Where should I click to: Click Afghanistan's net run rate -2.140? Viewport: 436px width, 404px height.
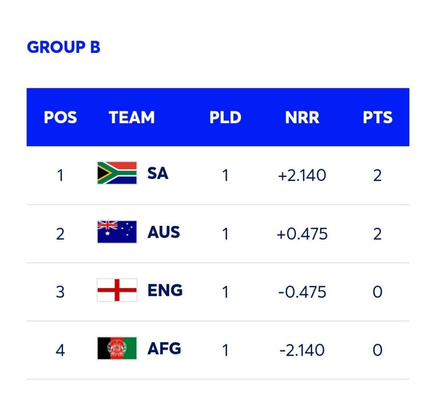click(x=302, y=350)
